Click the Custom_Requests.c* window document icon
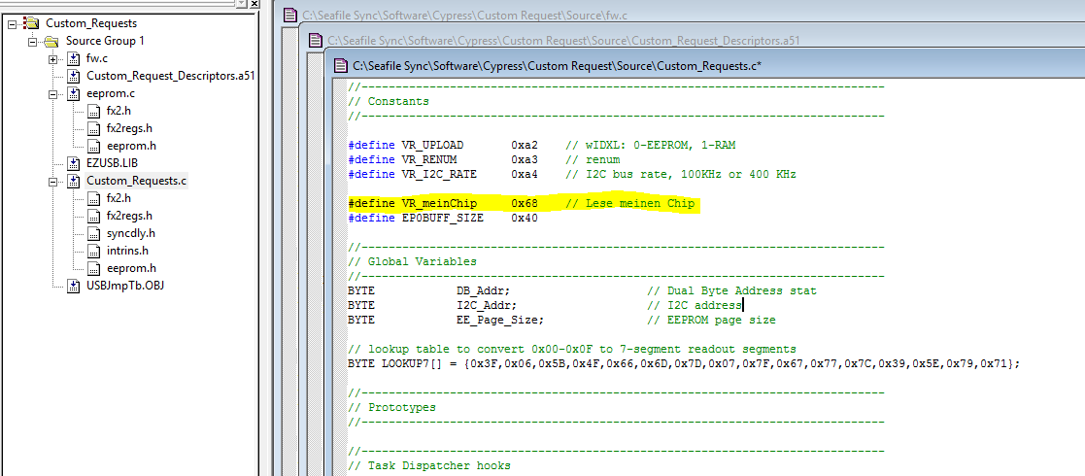 (x=340, y=66)
